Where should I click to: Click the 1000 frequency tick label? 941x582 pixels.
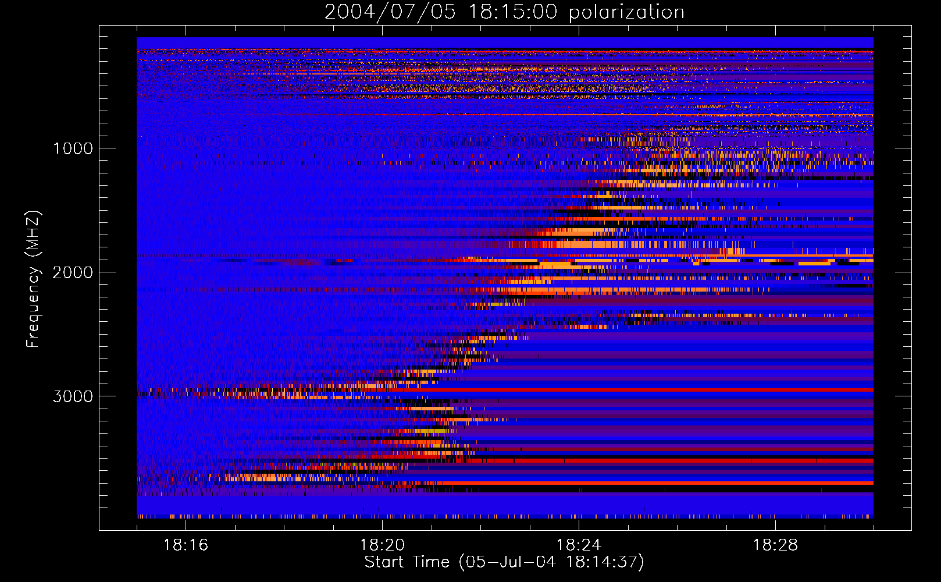point(73,148)
